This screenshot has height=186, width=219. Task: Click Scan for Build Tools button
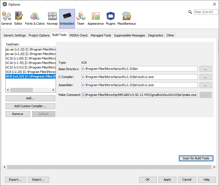(x=196, y=158)
